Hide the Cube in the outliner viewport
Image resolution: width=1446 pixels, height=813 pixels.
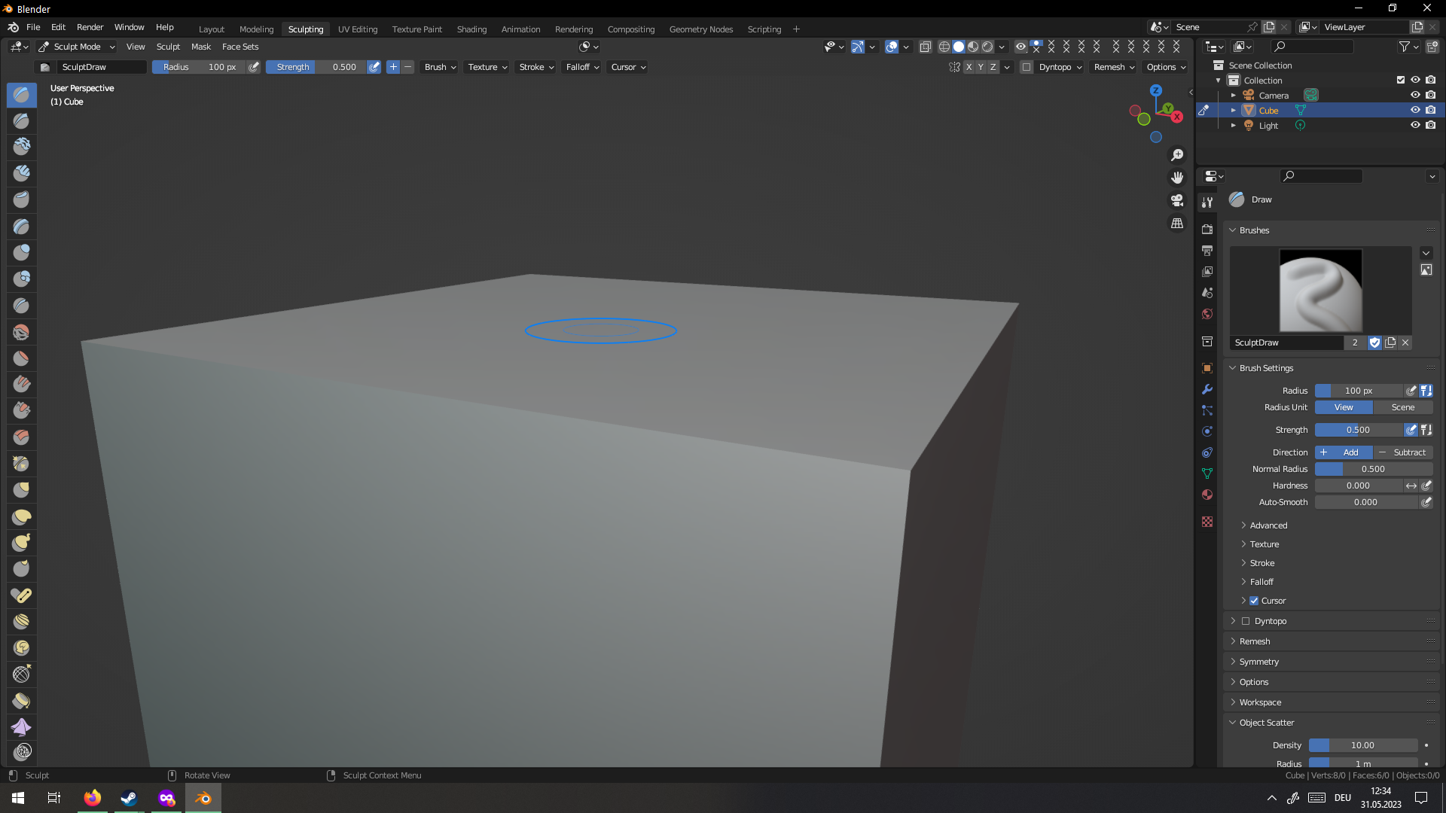point(1415,110)
